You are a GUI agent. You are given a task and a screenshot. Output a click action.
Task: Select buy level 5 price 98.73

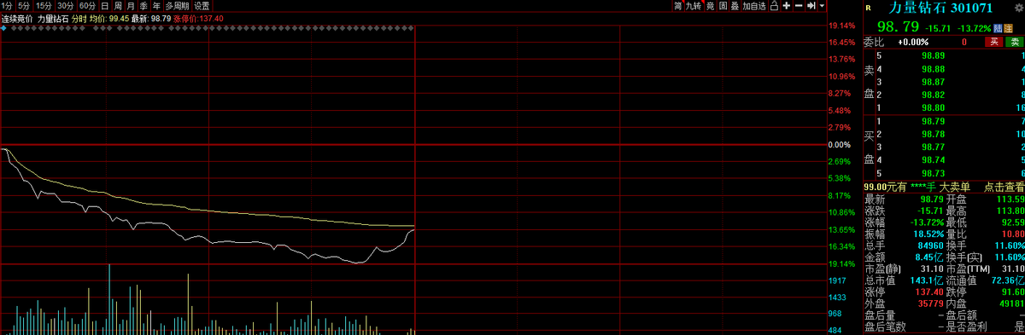coord(933,173)
